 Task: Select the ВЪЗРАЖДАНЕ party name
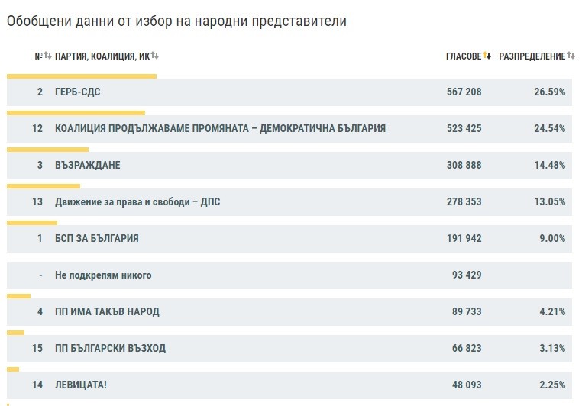[x=88, y=165]
